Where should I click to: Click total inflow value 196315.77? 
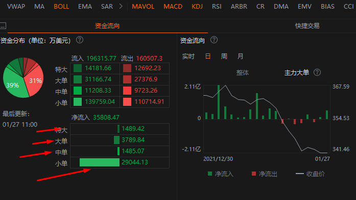(x=101, y=59)
